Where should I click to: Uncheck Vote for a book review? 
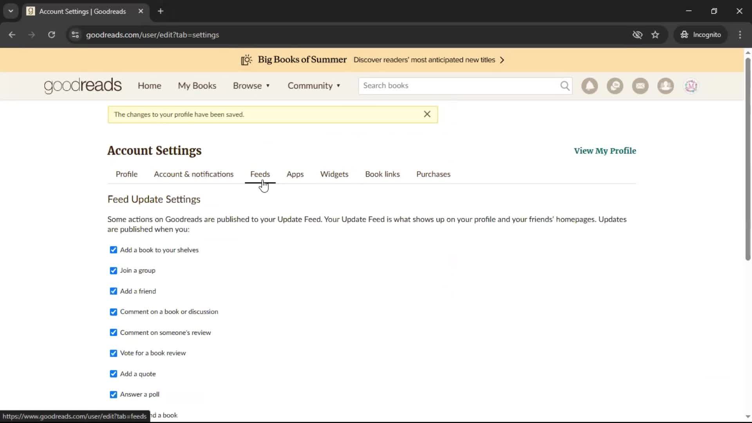click(114, 353)
